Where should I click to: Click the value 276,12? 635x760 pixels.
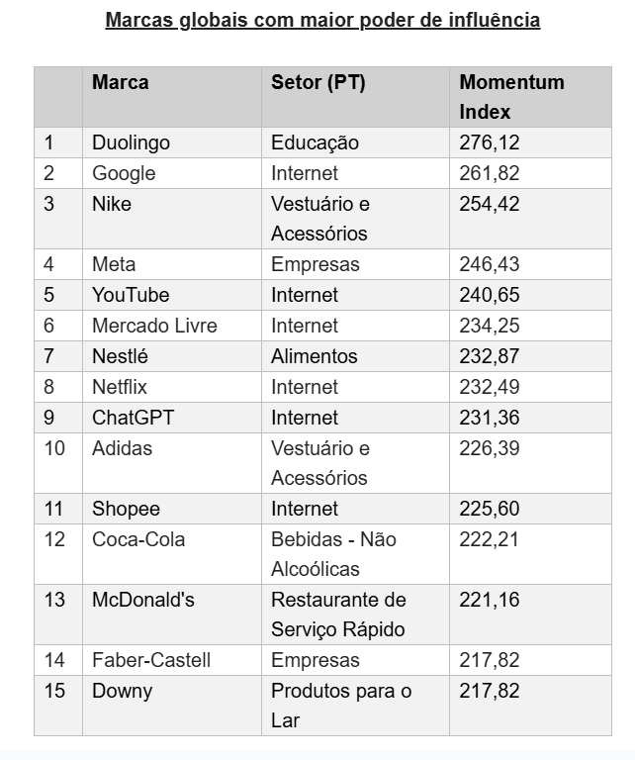[489, 142]
